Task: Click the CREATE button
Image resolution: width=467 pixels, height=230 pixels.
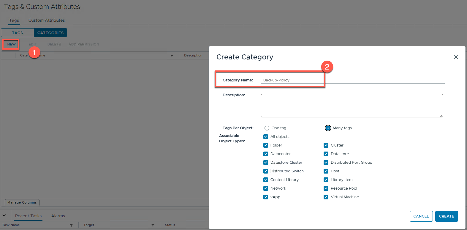Action: 446,216
